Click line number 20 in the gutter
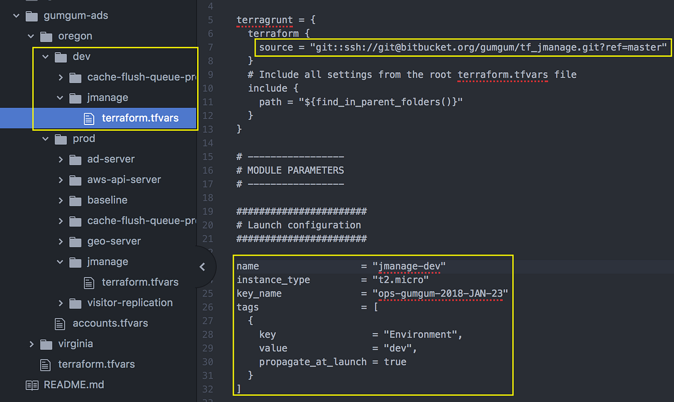 (208, 225)
